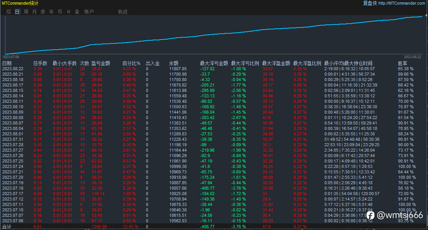
Task: Click the 合计 totals row label
Action: [x=7, y=227]
